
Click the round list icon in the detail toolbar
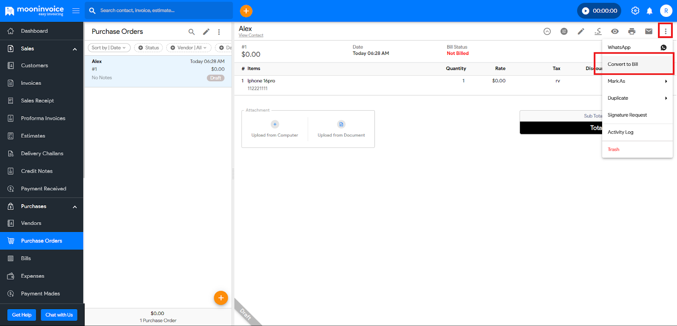click(564, 31)
